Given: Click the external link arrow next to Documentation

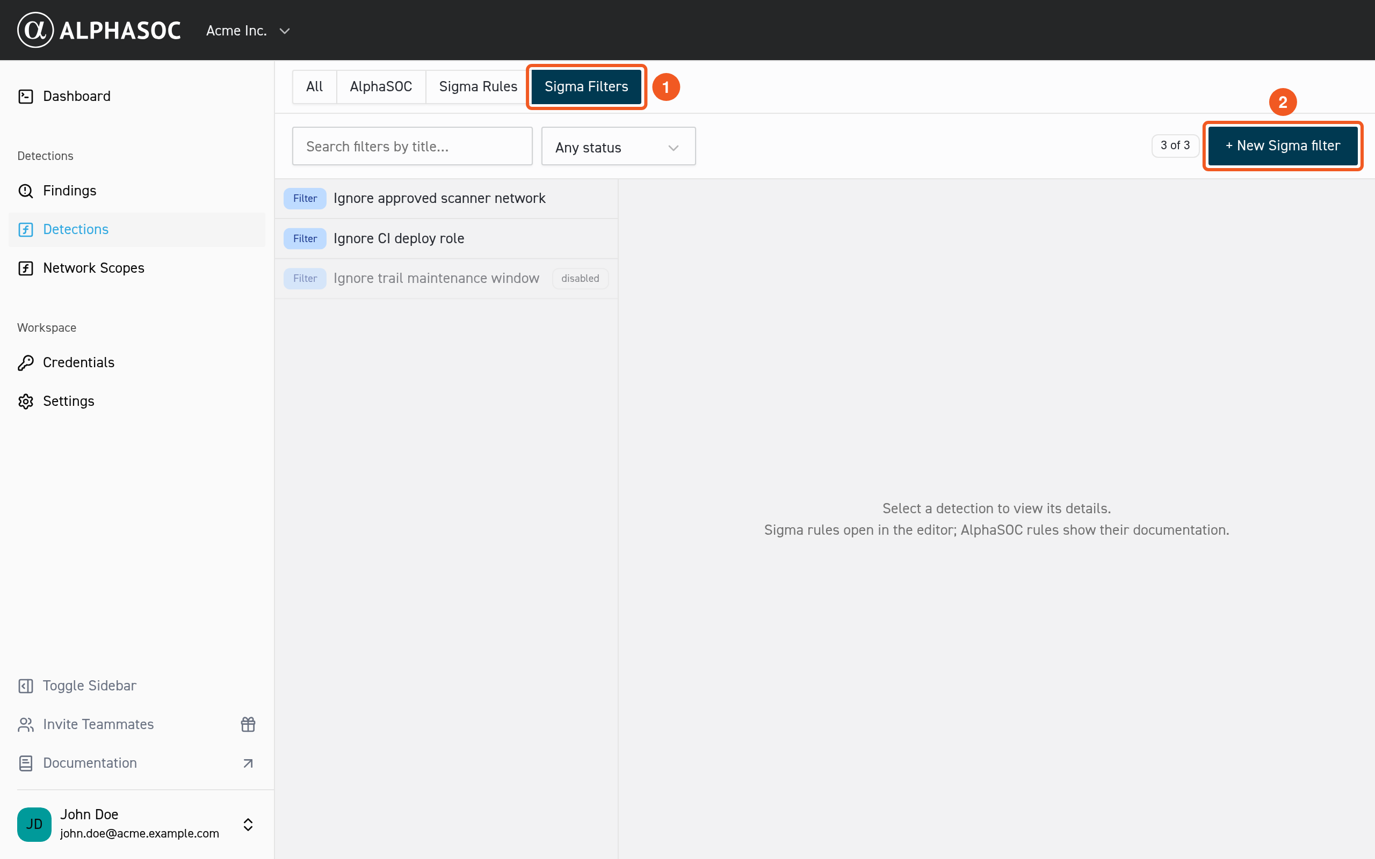Looking at the screenshot, I should (x=248, y=763).
